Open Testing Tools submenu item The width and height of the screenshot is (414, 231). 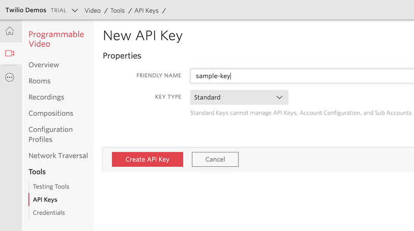51,187
